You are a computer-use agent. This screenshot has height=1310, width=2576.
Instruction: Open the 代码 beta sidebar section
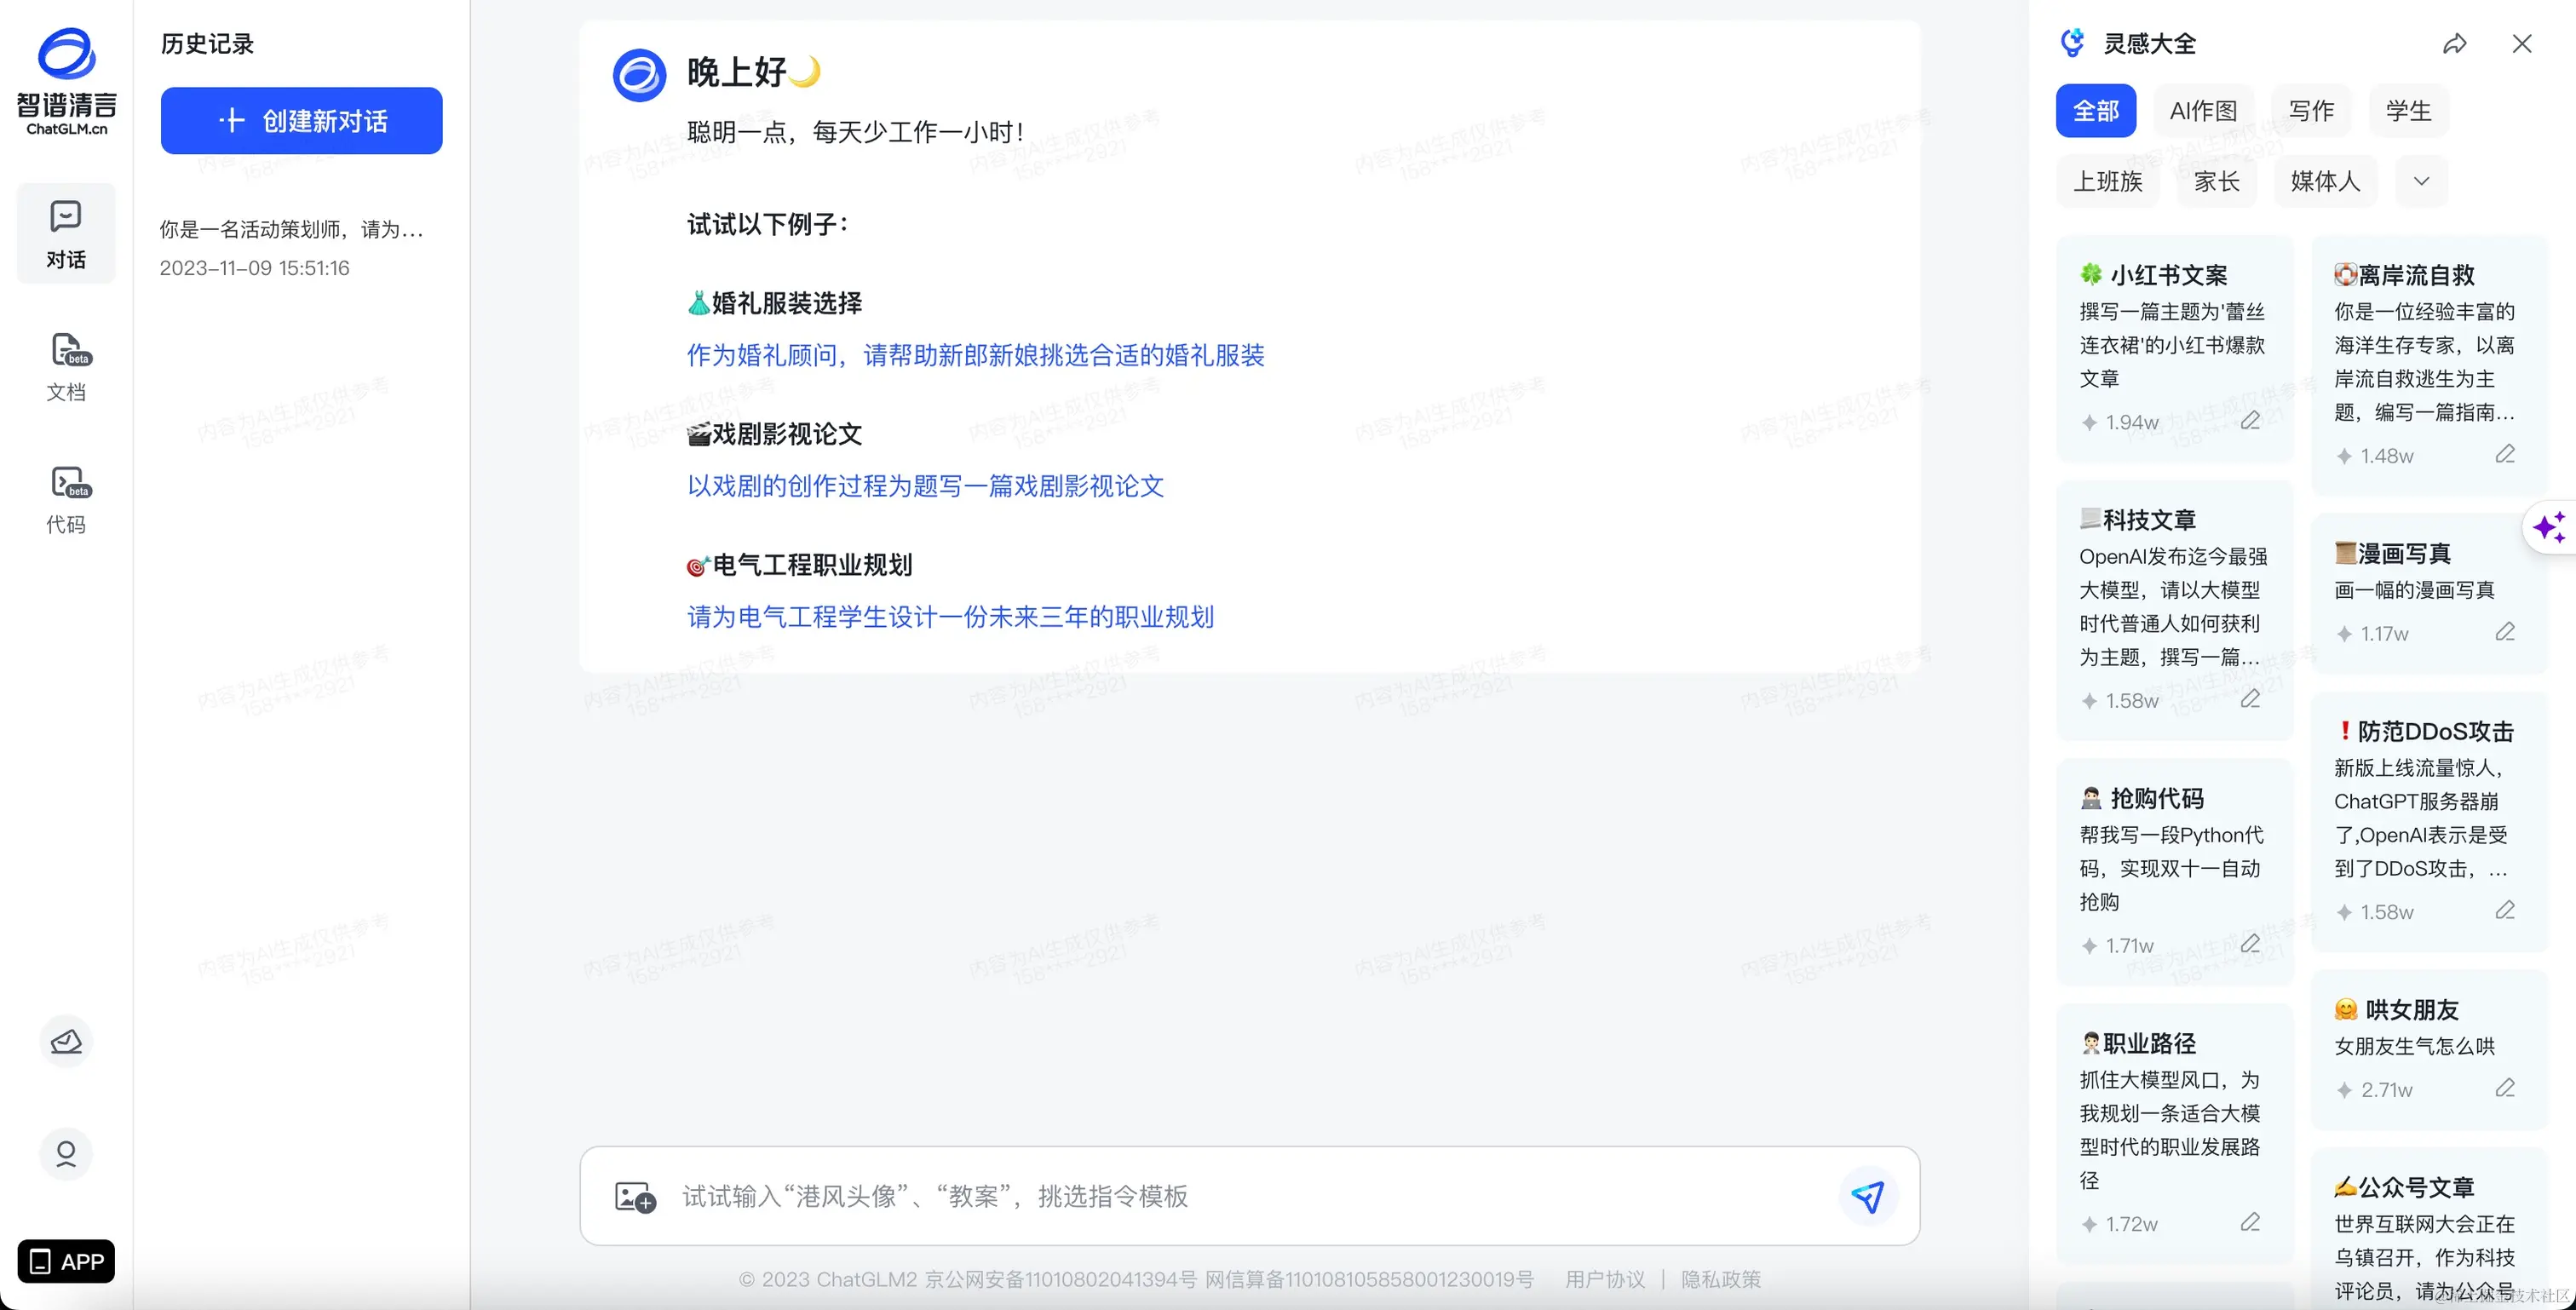[x=66, y=499]
